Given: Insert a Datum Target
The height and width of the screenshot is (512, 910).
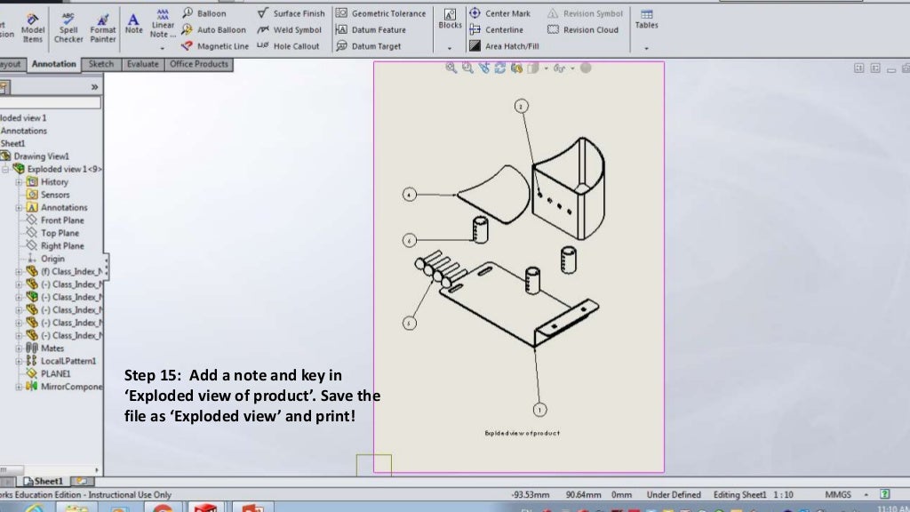Looking at the screenshot, I should click(369, 46).
